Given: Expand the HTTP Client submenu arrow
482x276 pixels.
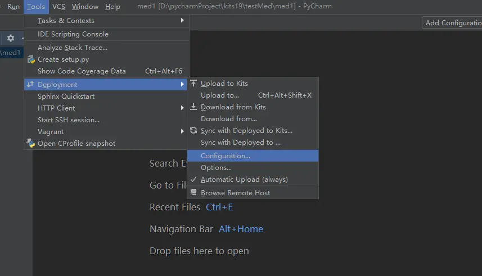Looking at the screenshot, I should [182, 108].
